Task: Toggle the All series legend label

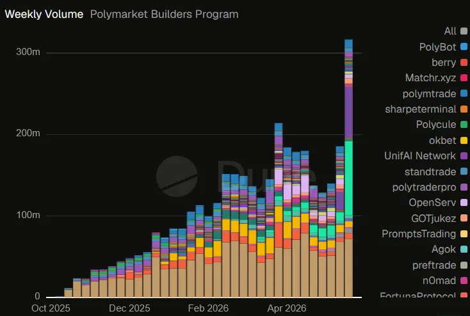Action: coord(450,31)
